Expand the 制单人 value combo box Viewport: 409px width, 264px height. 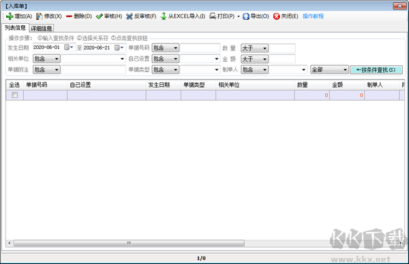tap(303, 70)
